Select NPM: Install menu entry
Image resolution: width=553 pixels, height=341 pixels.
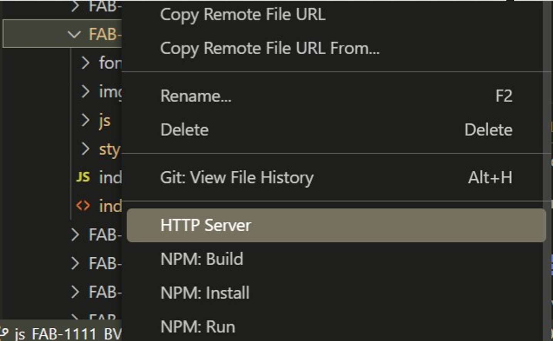(x=205, y=293)
